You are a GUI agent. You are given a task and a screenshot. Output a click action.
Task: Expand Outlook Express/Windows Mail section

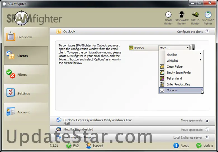[x=207, y=121]
